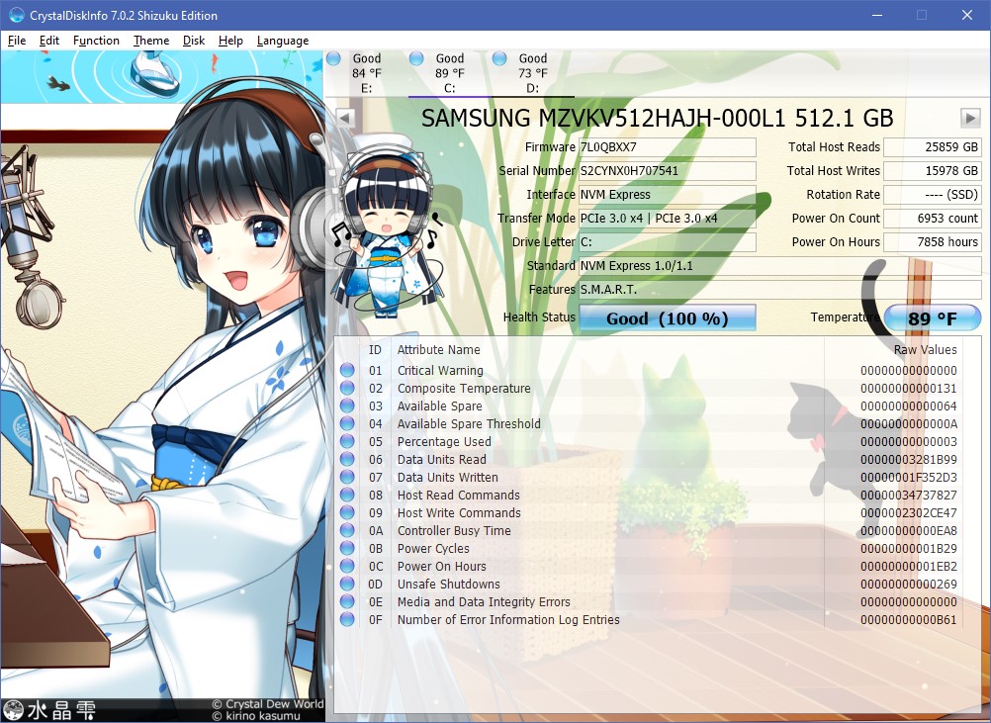Viewport: 991px width, 723px height.
Task: Click the status orb for Controller Busy Time
Action: click(347, 530)
